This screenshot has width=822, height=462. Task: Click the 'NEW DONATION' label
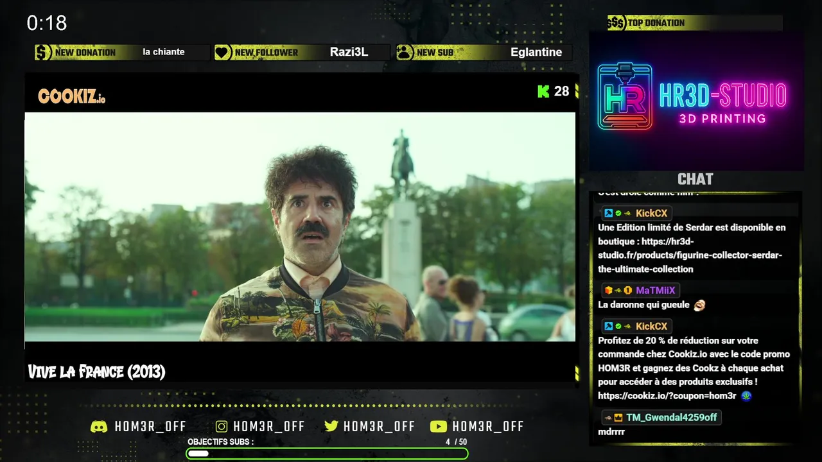[85, 53]
